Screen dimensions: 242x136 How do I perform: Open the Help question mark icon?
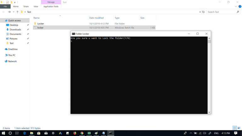[x=240, y=6]
